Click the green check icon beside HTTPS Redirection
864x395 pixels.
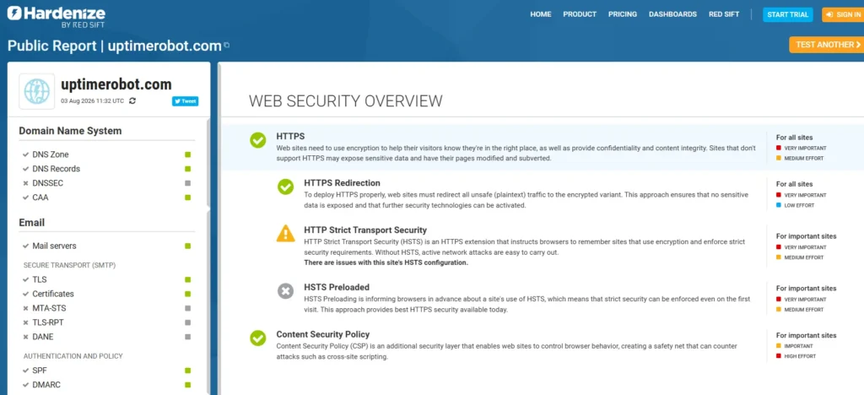click(285, 187)
